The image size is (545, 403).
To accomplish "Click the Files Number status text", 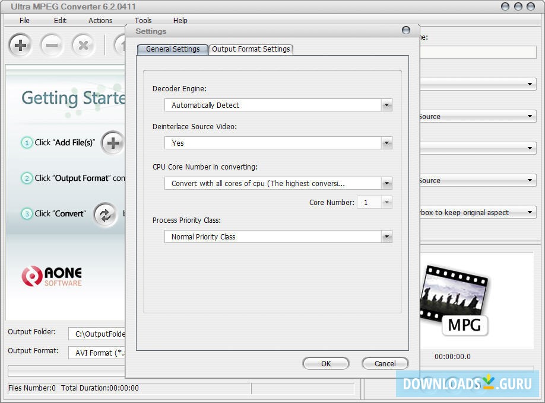I will tap(32, 388).
